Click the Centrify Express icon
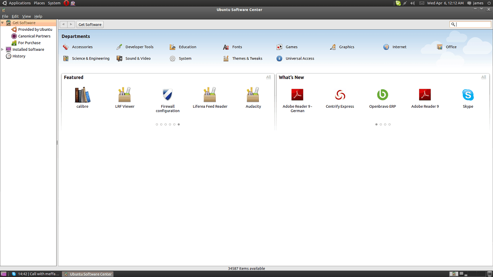Viewport: 493px width, 277px height. click(x=340, y=95)
